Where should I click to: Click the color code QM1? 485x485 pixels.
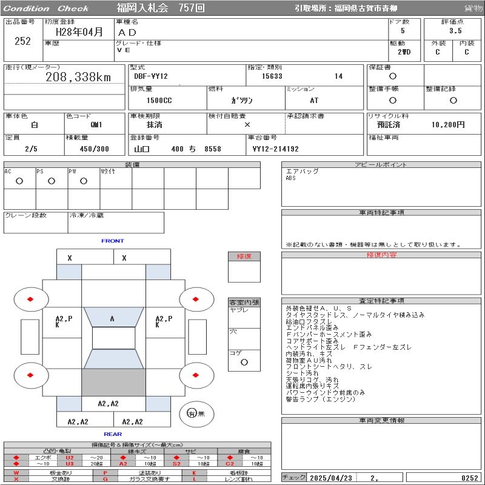point(96,125)
